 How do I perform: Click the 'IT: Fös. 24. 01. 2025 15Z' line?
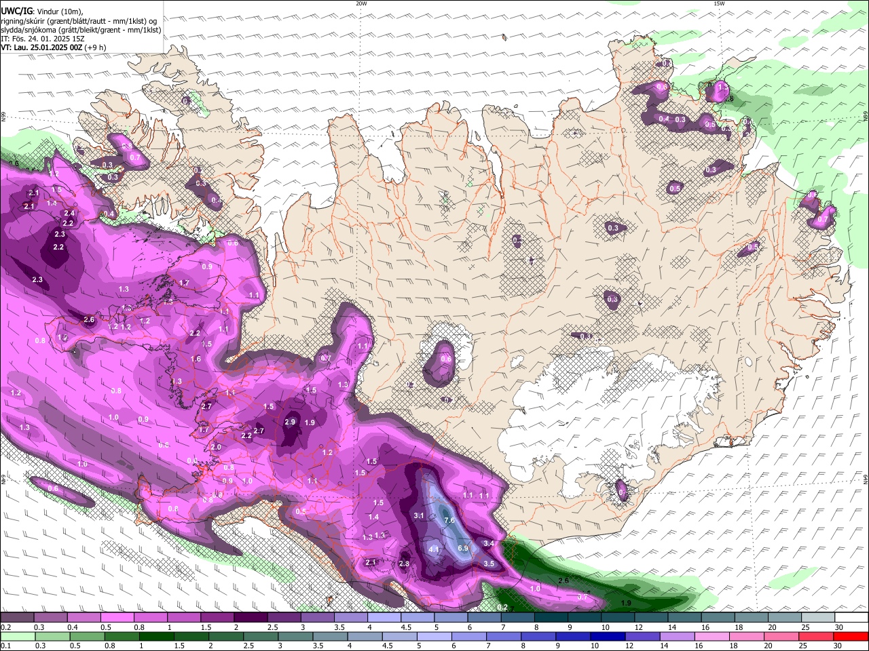pyautogui.click(x=43, y=39)
